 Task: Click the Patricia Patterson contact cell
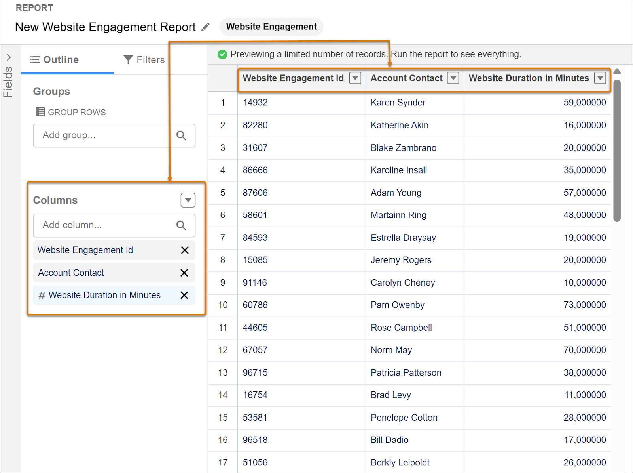click(x=415, y=373)
